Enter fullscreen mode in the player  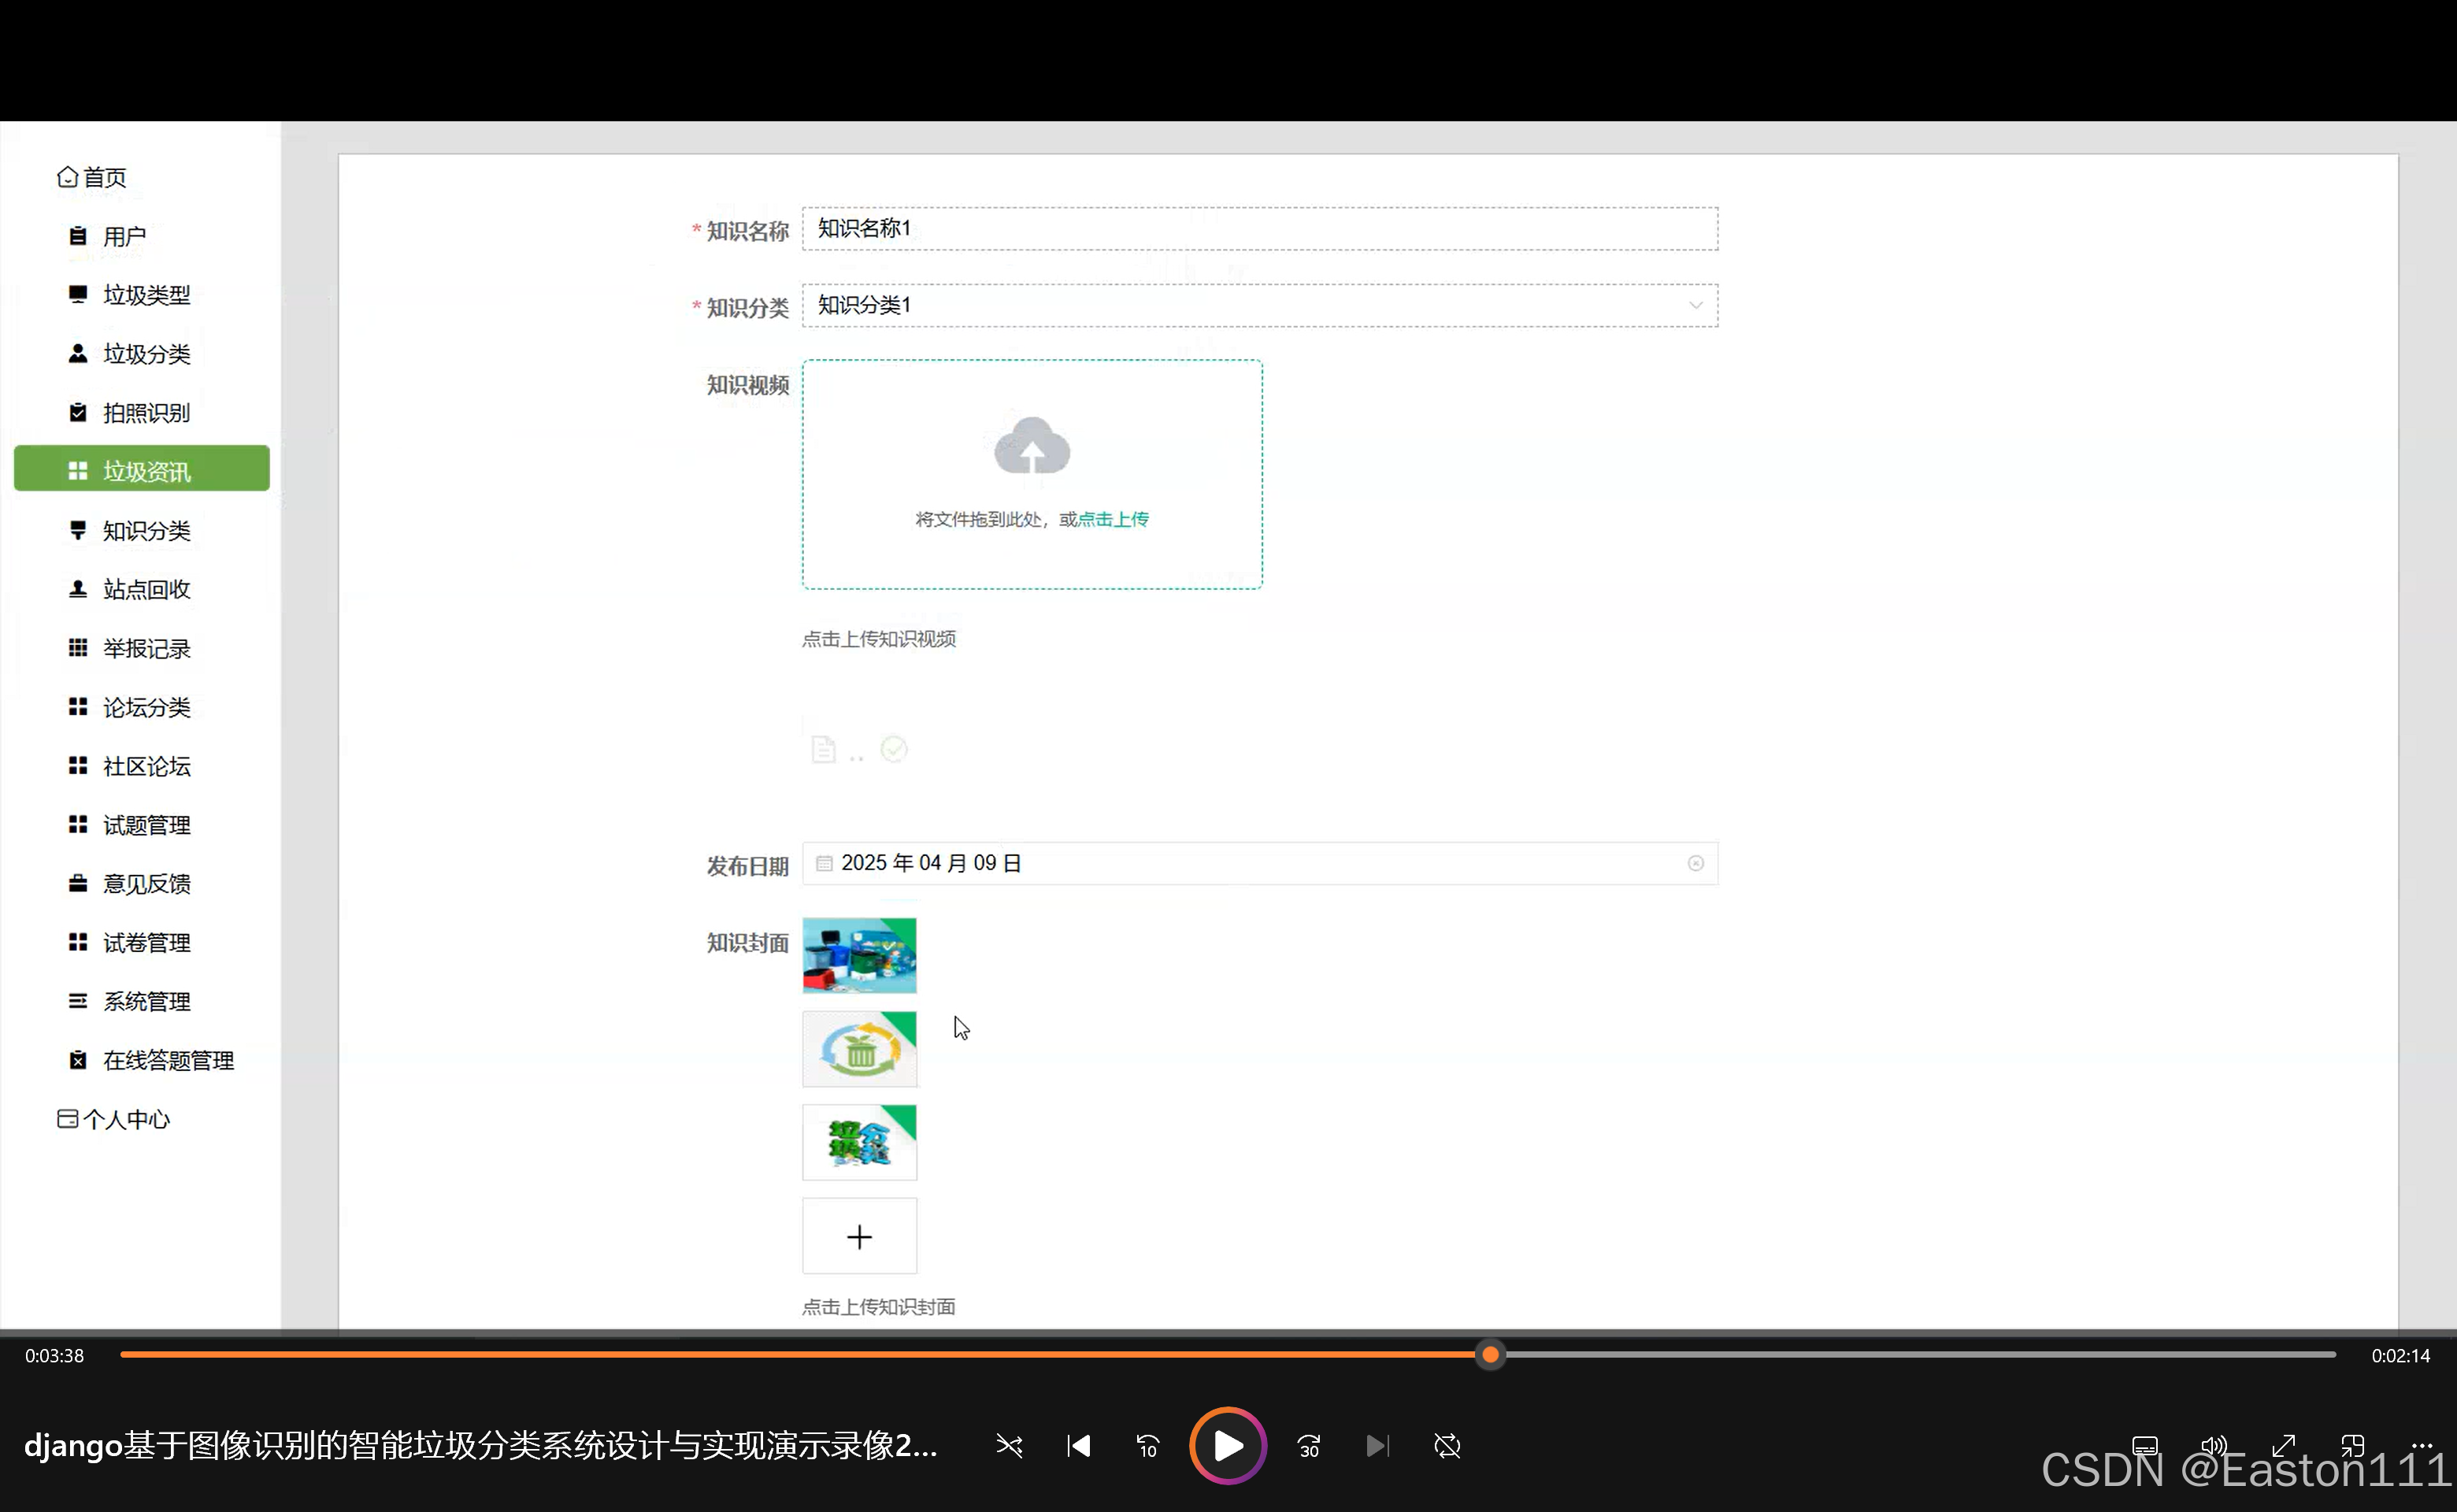(2284, 1446)
